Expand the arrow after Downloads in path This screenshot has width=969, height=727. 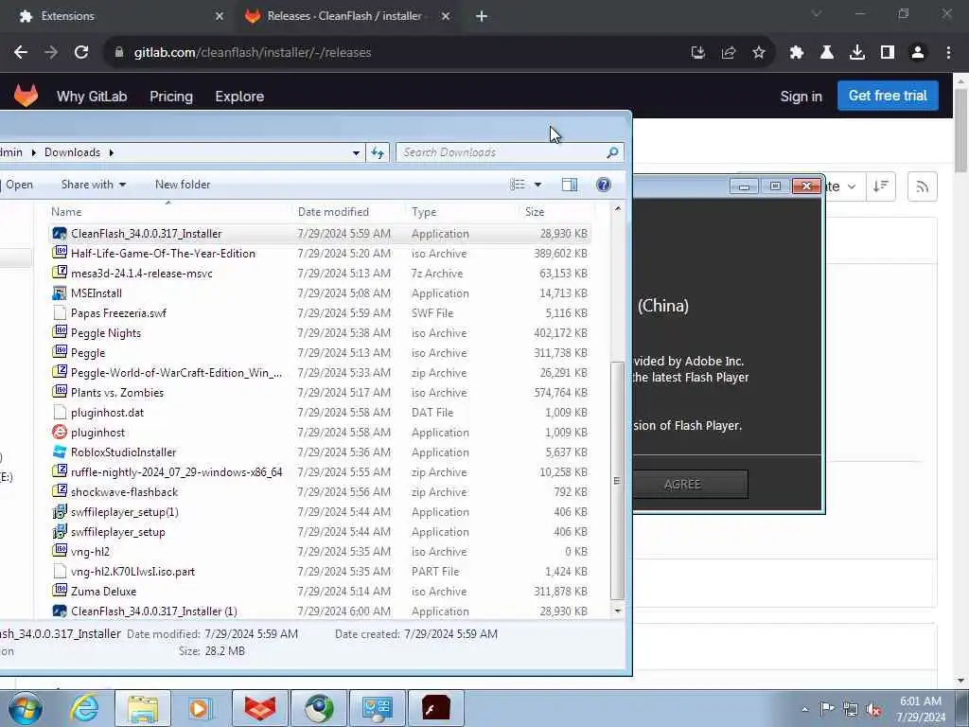112,152
